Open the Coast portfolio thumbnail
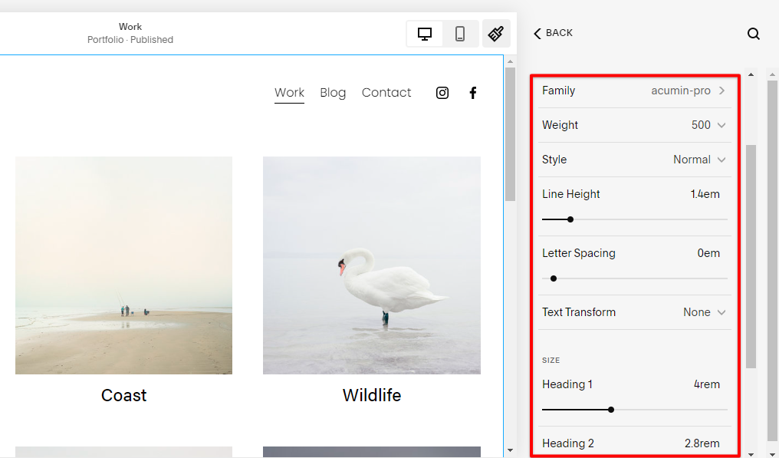779x458 pixels. coord(123,265)
